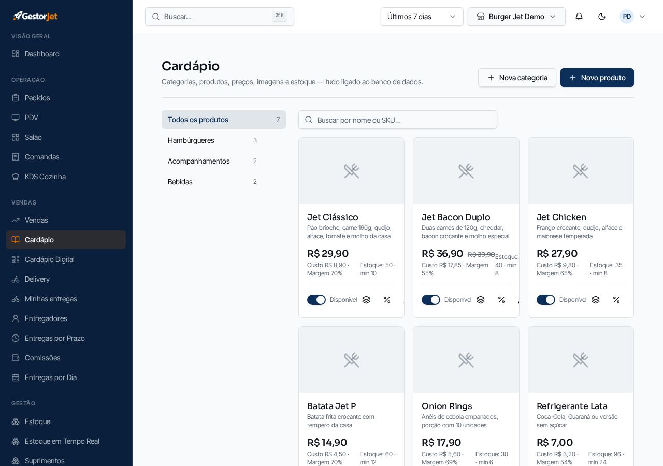Open the notifications bell
This screenshot has height=466, width=663.
click(x=579, y=17)
